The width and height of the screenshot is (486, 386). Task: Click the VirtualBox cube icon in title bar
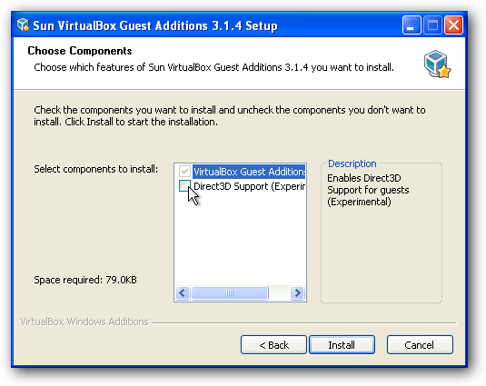tap(23, 25)
